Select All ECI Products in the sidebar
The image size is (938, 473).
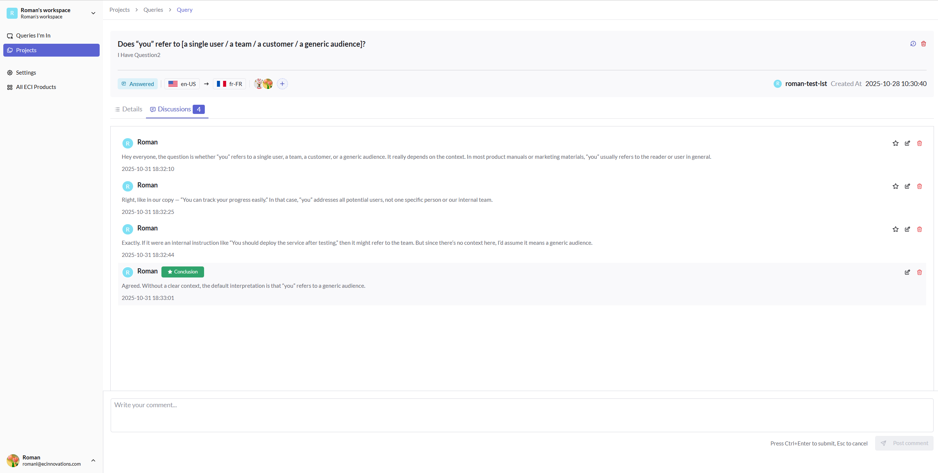coord(36,87)
